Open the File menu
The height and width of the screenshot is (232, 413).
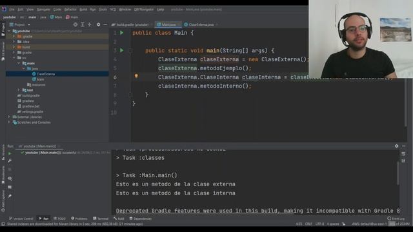(x=12, y=10)
